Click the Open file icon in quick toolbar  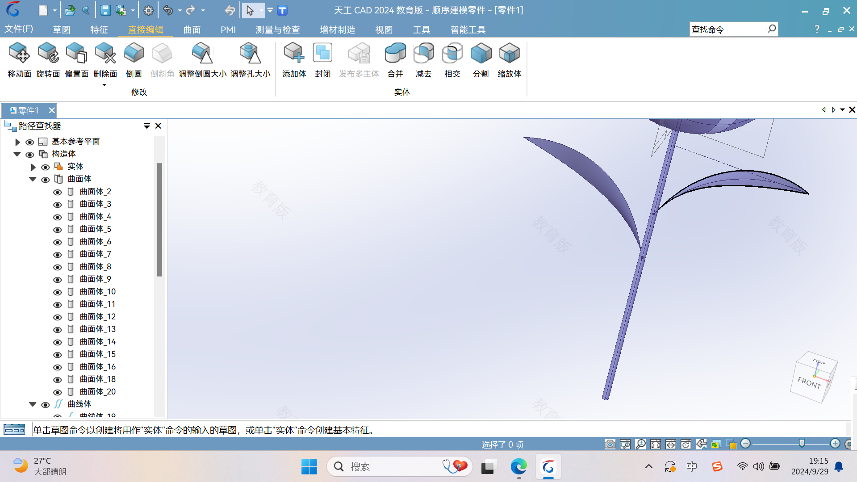click(x=70, y=10)
